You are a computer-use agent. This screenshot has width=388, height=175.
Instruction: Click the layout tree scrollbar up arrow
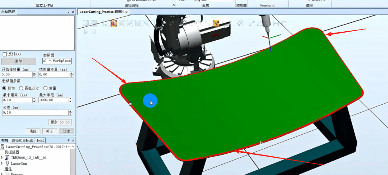pos(73,146)
